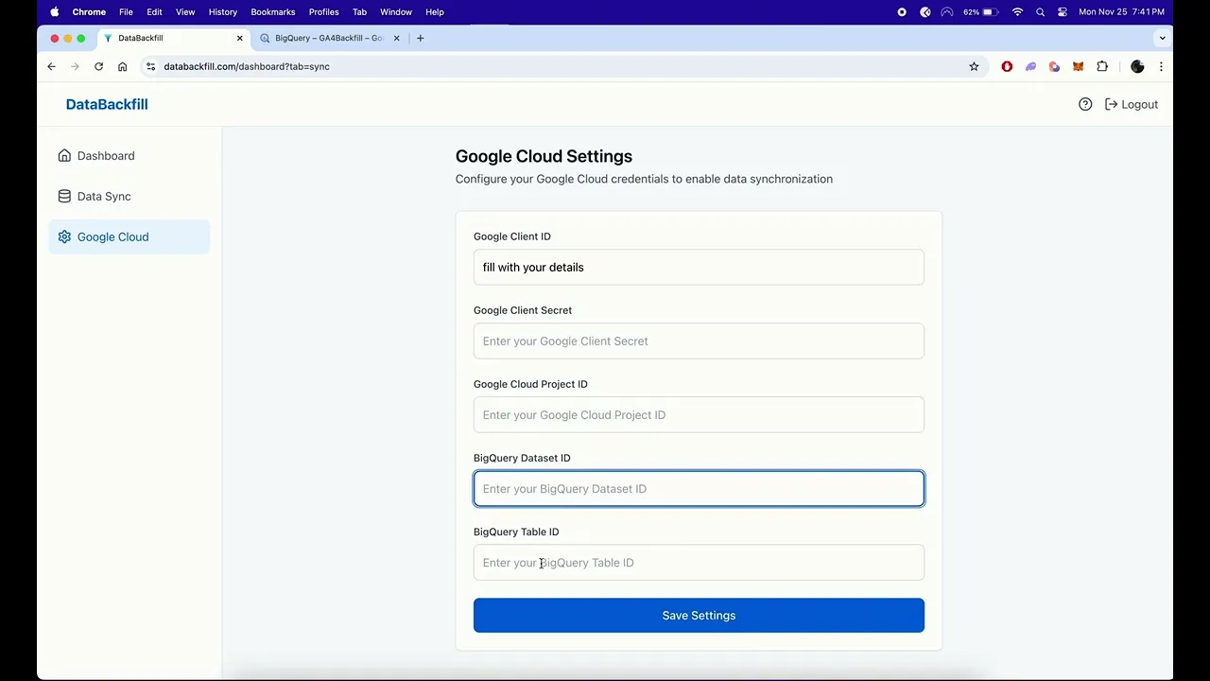The height and width of the screenshot is (681, 1210).
Task: Go to Dashboard in sidebar
Action: (x=105, y=156)
